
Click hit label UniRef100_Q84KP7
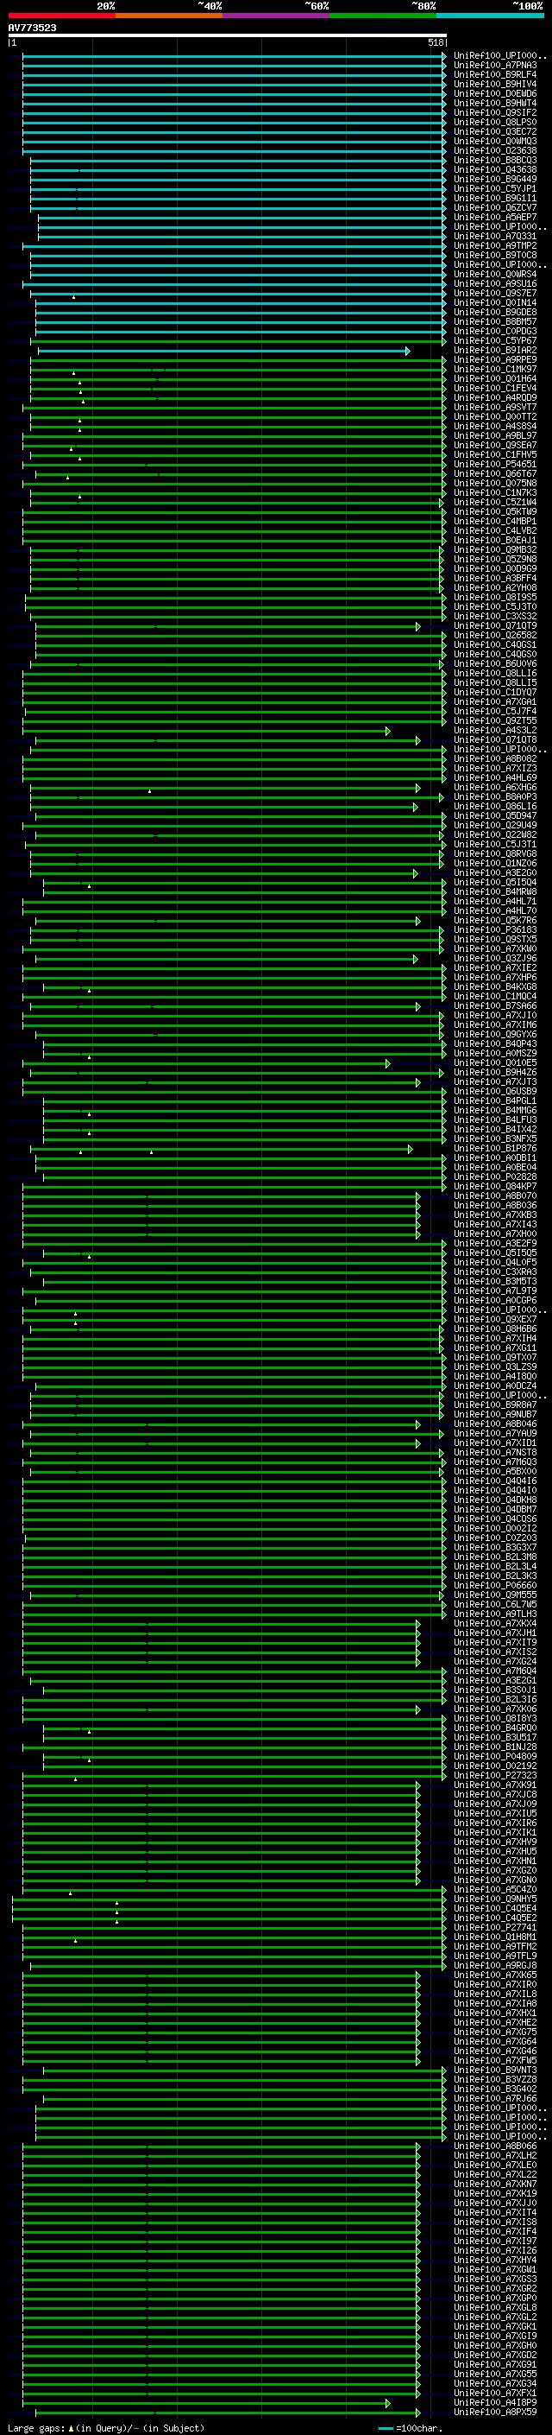(494, 1187)
